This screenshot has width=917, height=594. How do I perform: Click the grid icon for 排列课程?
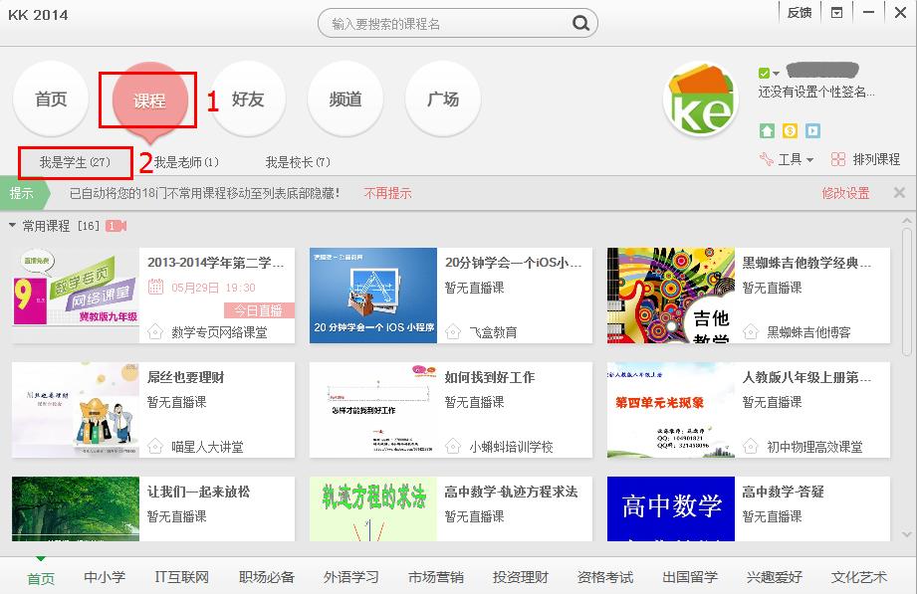[838, 159]
